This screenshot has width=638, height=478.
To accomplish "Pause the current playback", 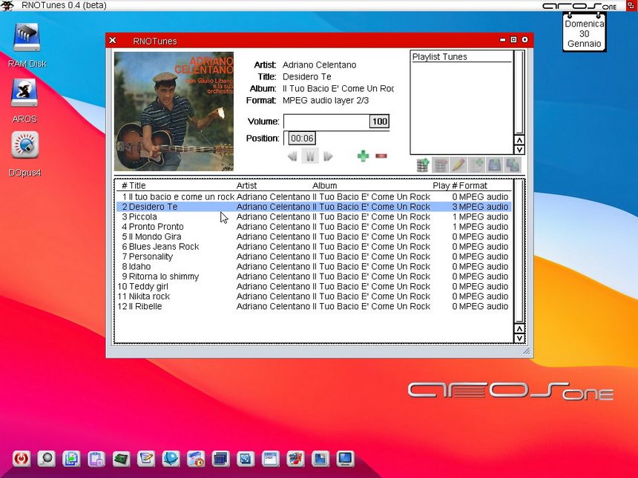I will point(310,156).
